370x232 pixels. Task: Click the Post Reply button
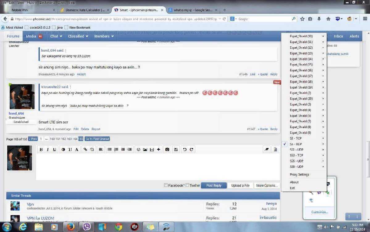(214, 185)
